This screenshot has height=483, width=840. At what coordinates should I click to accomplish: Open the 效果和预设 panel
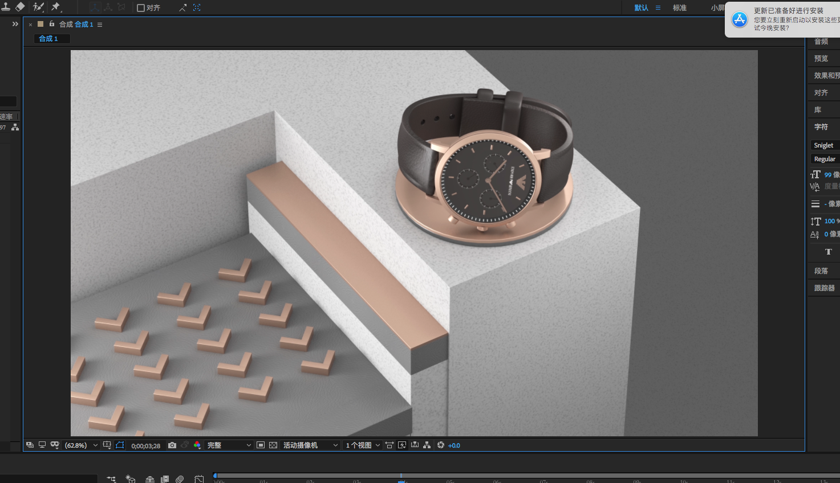tap(826, 76)
